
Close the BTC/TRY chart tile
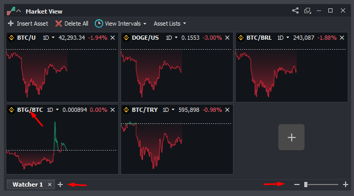tap(227, 110)
